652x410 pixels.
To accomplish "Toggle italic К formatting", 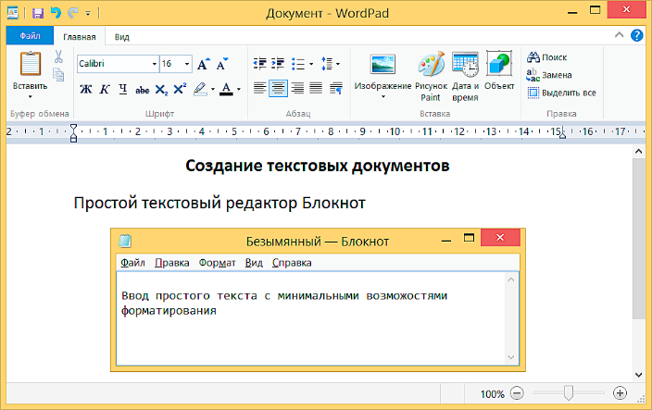I will click(105, 89).
